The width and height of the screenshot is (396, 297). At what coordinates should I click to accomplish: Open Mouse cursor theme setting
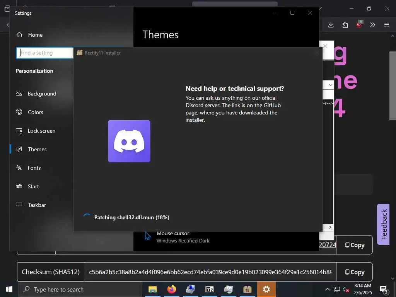pos(183,237)
